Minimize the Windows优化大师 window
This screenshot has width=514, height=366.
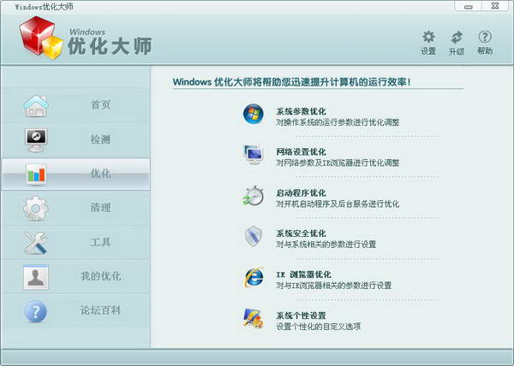tap(468, 6)
